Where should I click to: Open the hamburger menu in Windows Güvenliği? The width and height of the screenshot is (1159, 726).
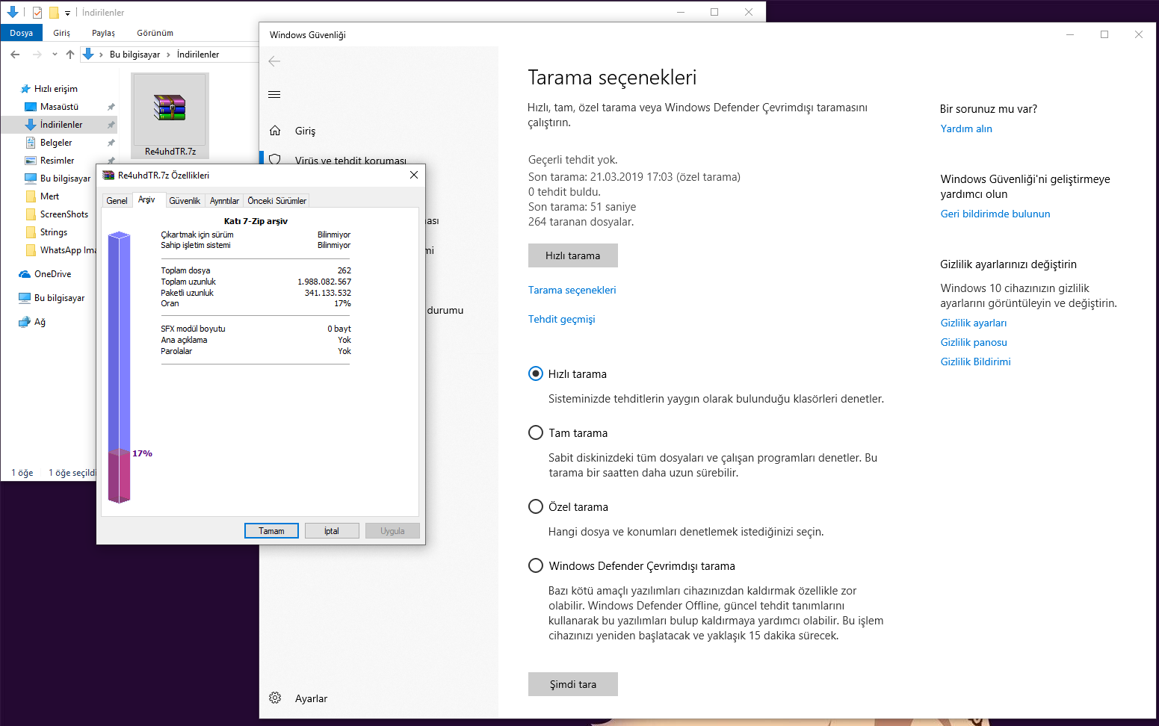[x=274, y=94]
